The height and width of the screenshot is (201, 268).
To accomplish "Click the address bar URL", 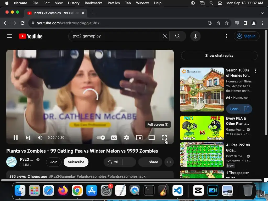I will pyautogui.click(x=68, y=23).
